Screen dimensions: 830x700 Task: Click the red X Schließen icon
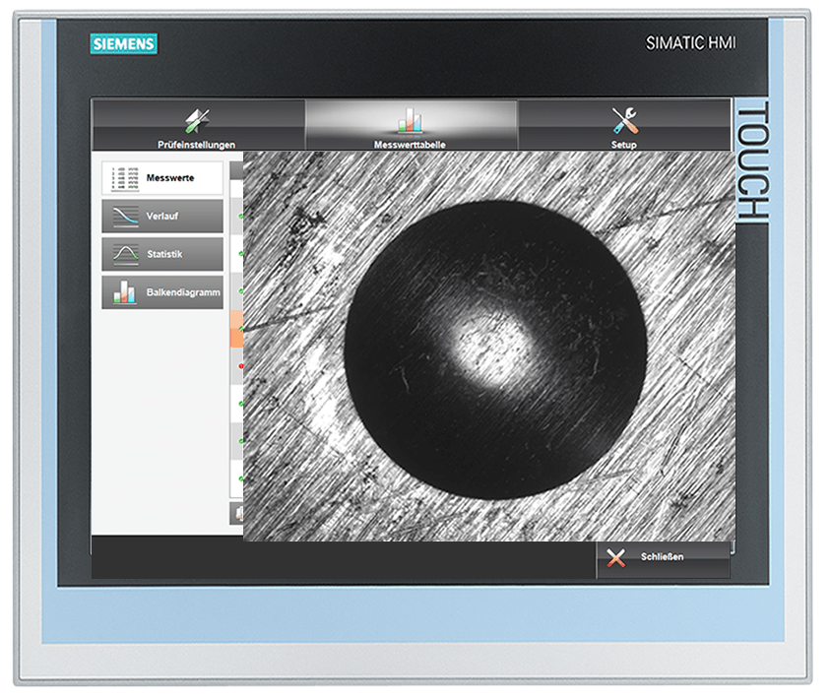[x=616, y=558]
